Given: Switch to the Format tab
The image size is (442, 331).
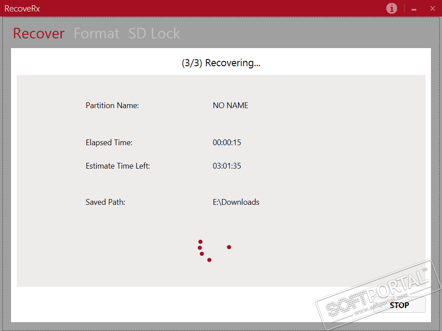Looking at the screenshot, I should click(96, 34).
